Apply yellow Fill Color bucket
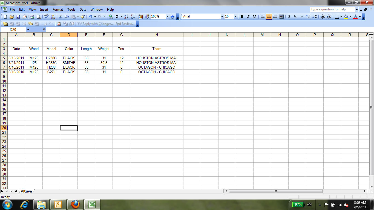The width and height of the screenshot is (374, 210). [346, 17]
